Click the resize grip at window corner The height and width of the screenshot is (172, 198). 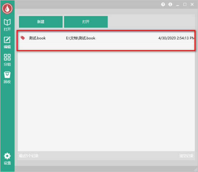pos(196,170)
